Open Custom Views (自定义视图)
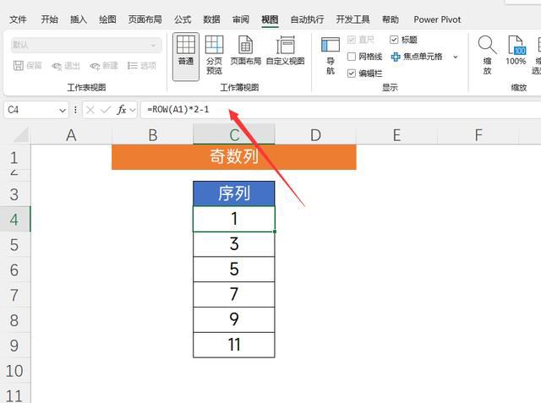This screenshot has width=541, height=403. [x=286, y=51]
